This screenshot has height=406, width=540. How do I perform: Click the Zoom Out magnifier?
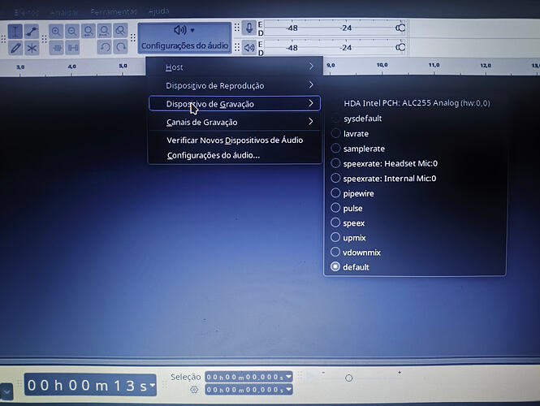(x=71, y=32)
